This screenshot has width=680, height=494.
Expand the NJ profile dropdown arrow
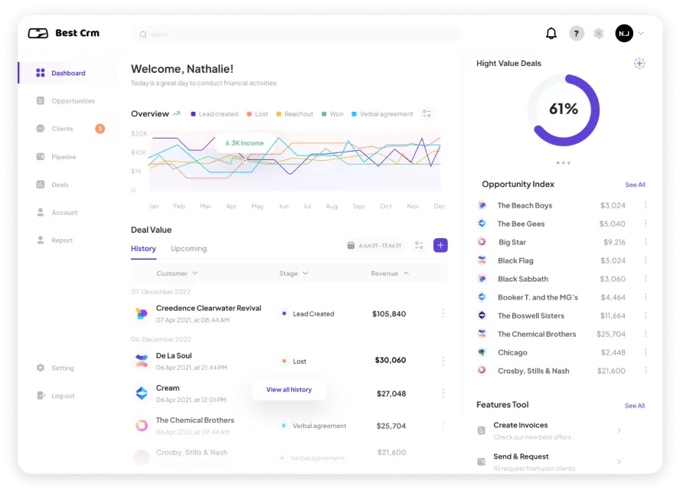pyautogui.click(x=641, y=34)
